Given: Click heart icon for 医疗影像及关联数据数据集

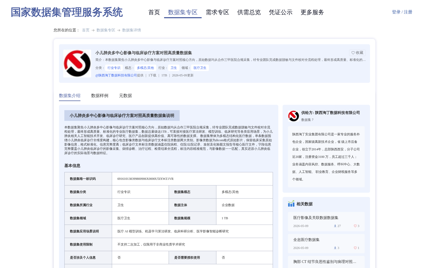Looking at the screenshot, I should [355, 226].
